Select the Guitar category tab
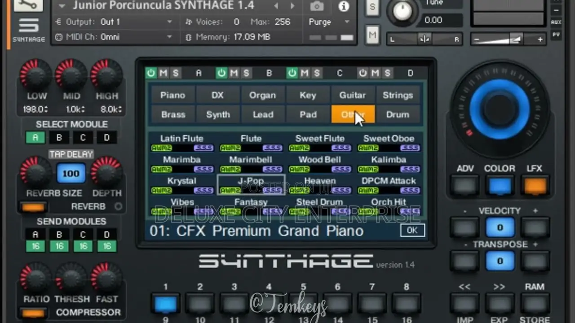Viewport: 575px width, 323px height. [353, 95]
